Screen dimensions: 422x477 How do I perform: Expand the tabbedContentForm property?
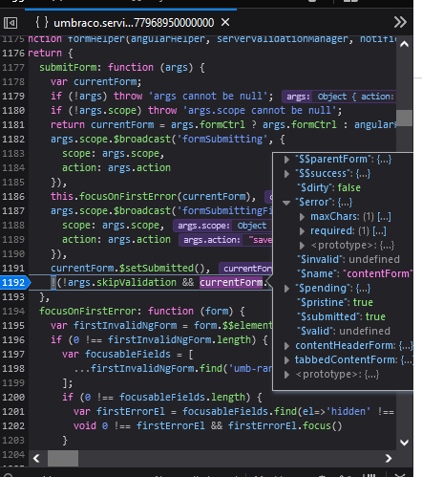(286, 360)
